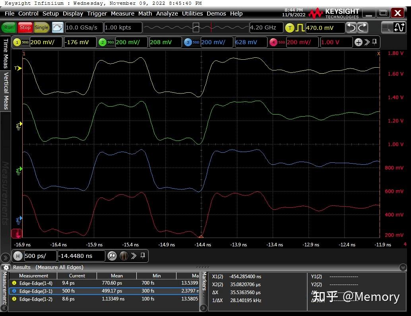Screen dimensions: 411x316
Task: Expand more horizontal options chevron
Action: (134, 256)
